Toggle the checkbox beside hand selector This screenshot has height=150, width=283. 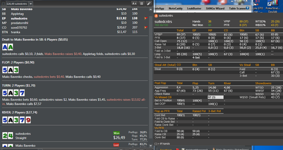coord(3,4)
